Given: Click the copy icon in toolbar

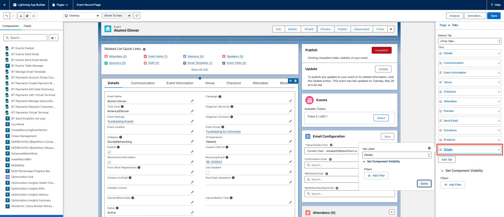Looking at the screenshot, I should point(27,16).
